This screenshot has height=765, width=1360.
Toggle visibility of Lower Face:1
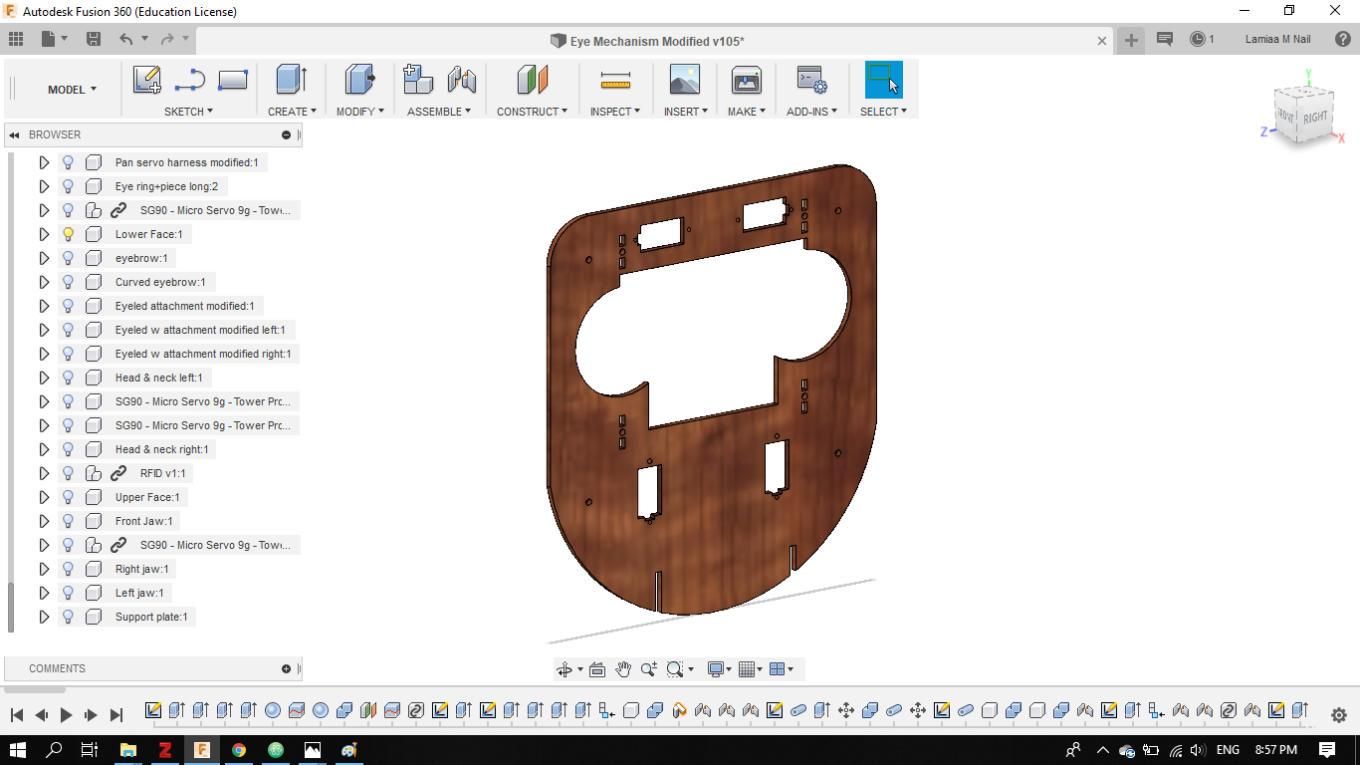click(68, 234)
